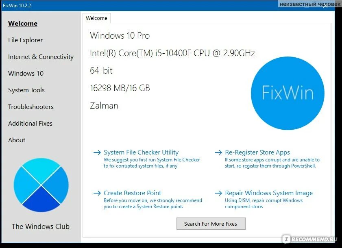Screen dimensions: 342x248
Task: Select the Windows 10 sidebar section
Action: [x=26, y=73]
